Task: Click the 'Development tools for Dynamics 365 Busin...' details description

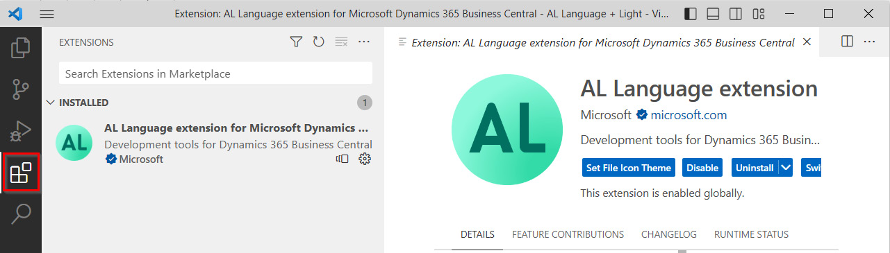Action: pos(700,139)
